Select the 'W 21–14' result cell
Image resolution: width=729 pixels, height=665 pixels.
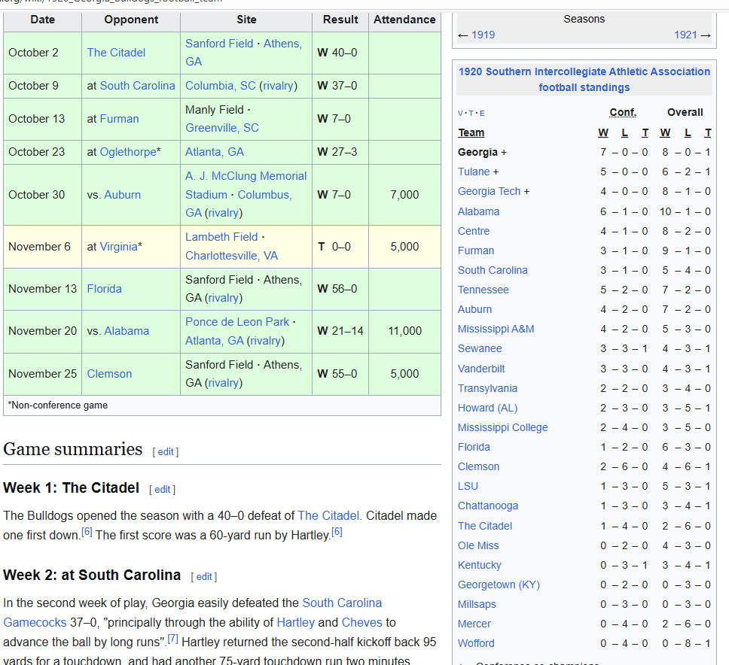pos(340,331)
